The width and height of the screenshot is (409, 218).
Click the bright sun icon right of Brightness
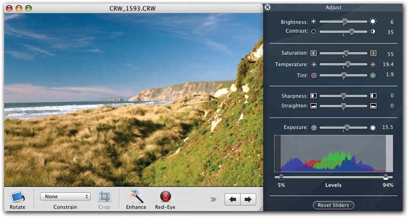[373, 22]
